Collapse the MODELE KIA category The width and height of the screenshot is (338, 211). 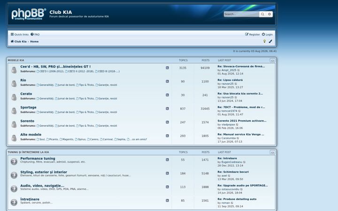272,60
